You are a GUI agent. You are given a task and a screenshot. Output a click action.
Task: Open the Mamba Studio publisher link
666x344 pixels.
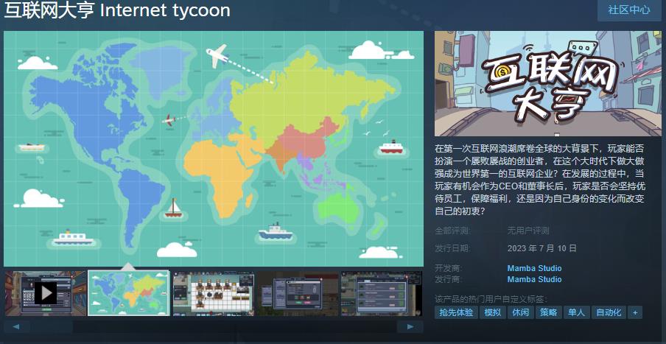534,279
